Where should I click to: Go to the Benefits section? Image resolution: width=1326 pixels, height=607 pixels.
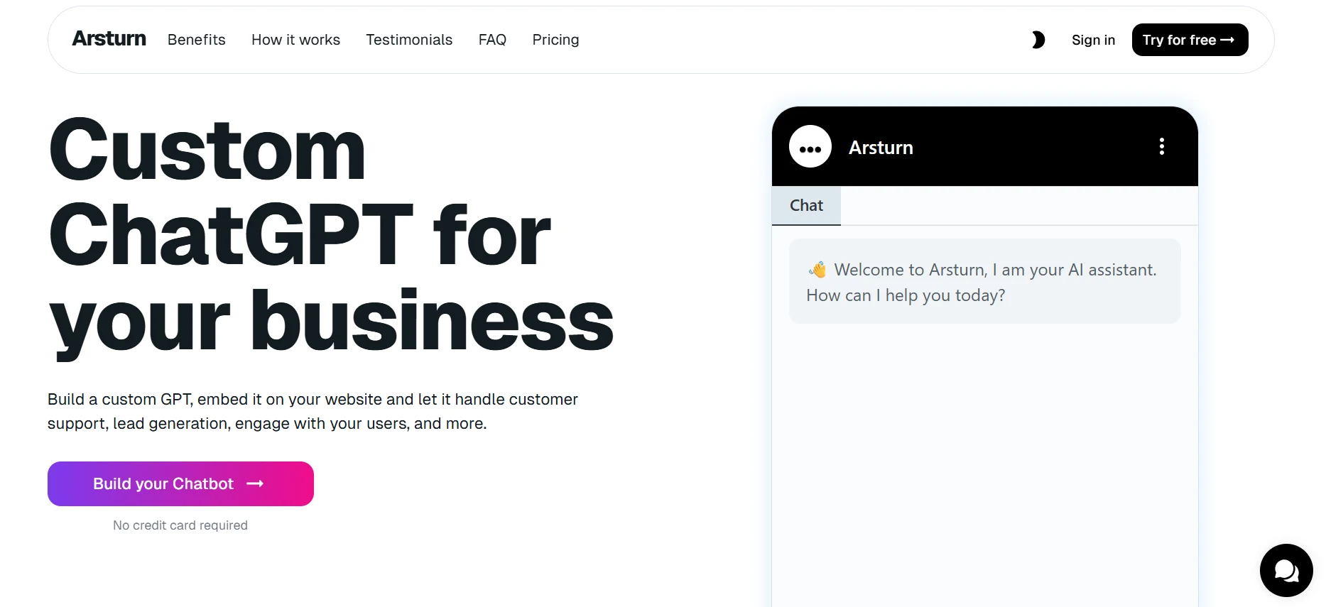(196, 40)
